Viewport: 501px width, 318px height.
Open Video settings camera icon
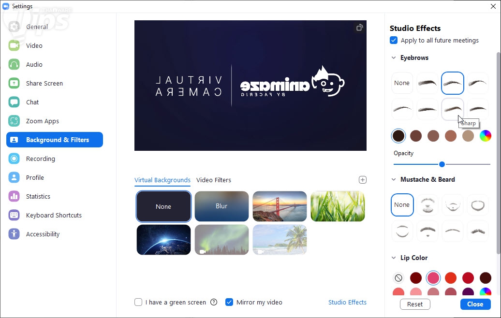(14, 45)
